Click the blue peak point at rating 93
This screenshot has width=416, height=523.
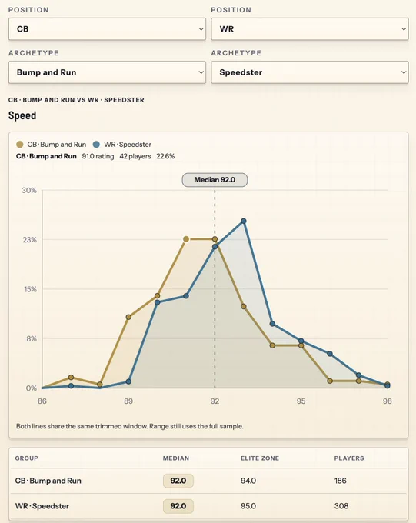point(244,222)
